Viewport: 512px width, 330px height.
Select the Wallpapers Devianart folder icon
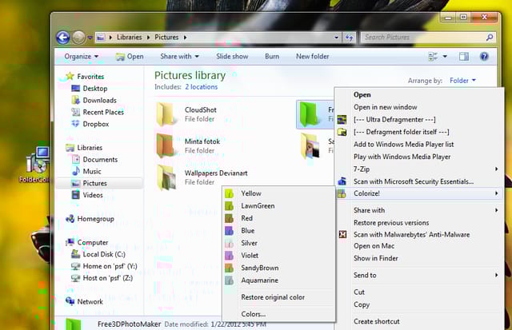(166, 177)
